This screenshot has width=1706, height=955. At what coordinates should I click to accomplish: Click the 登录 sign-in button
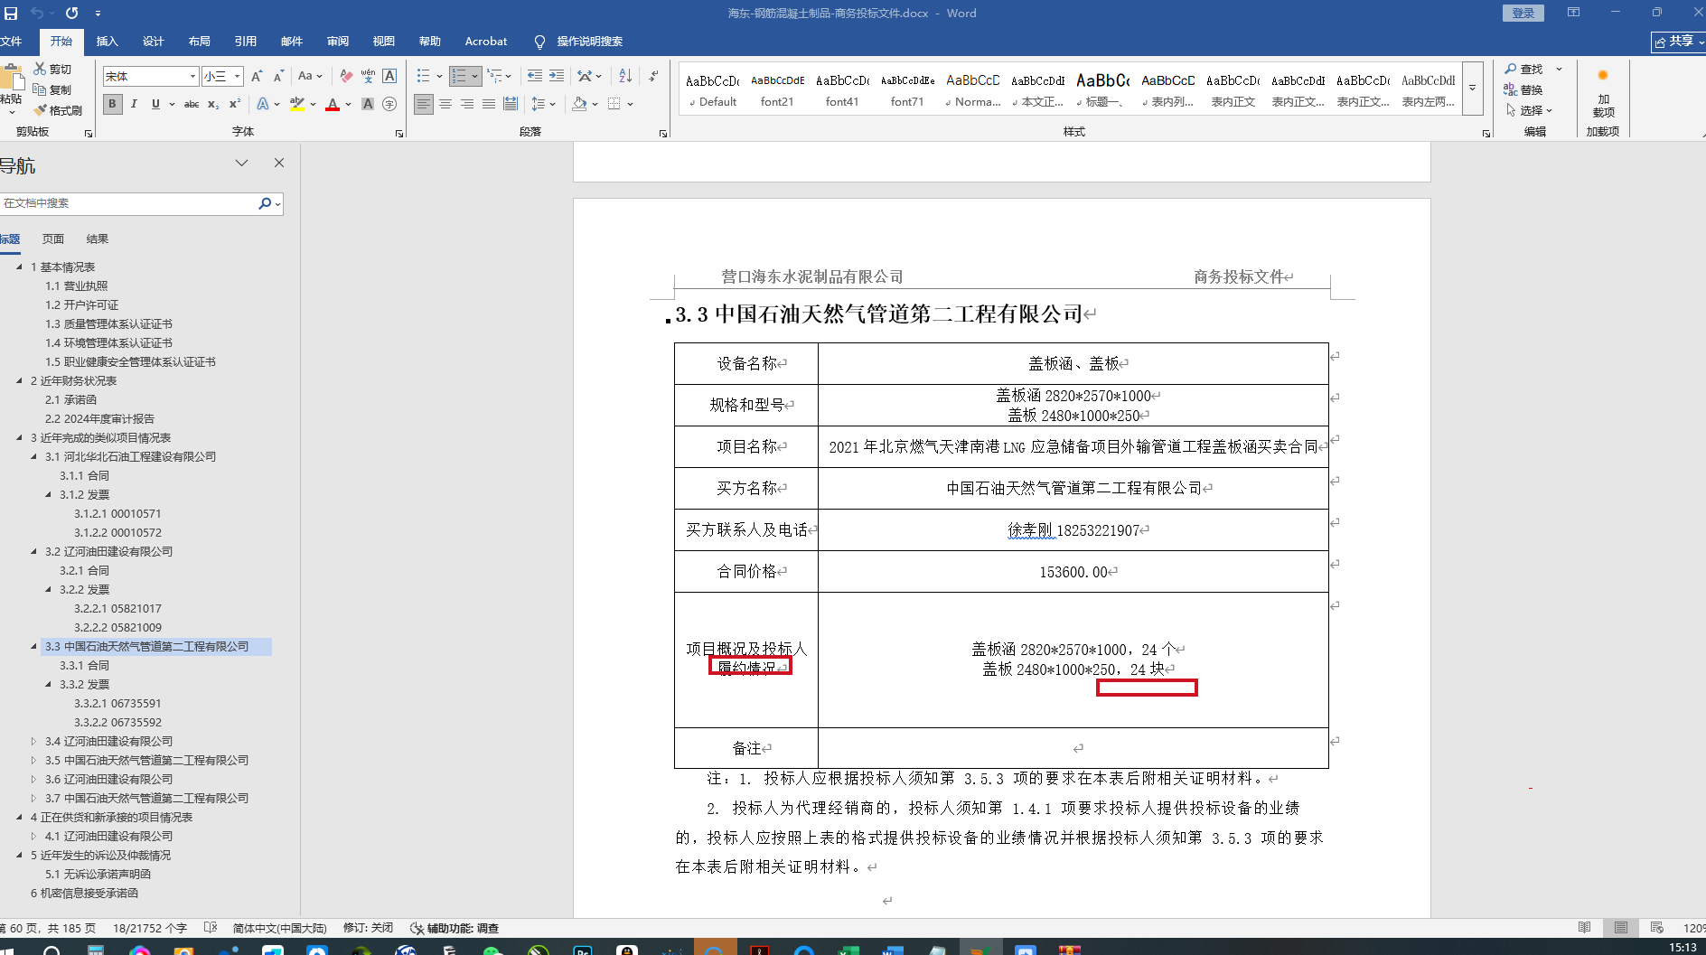coord(1523,13)
